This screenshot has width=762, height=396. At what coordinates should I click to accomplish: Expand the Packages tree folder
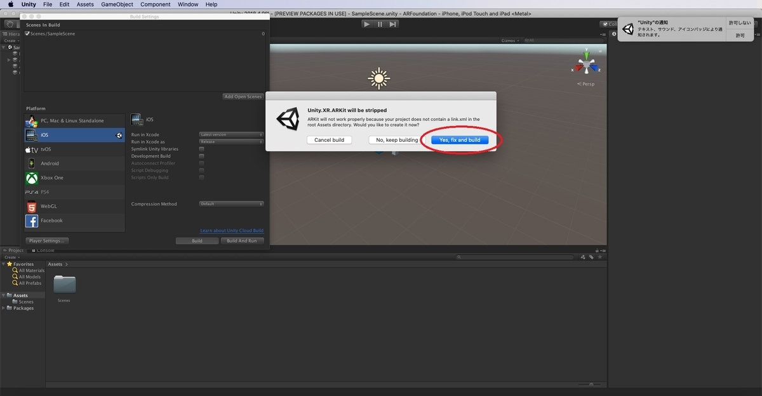(3, 308)
